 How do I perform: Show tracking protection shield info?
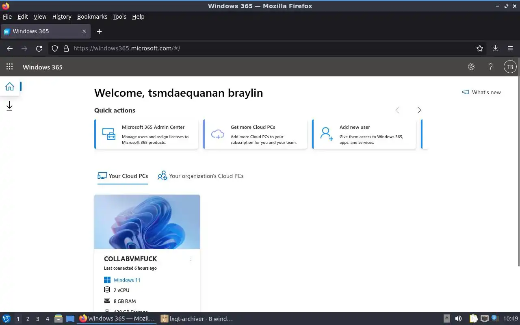[55, 48]
